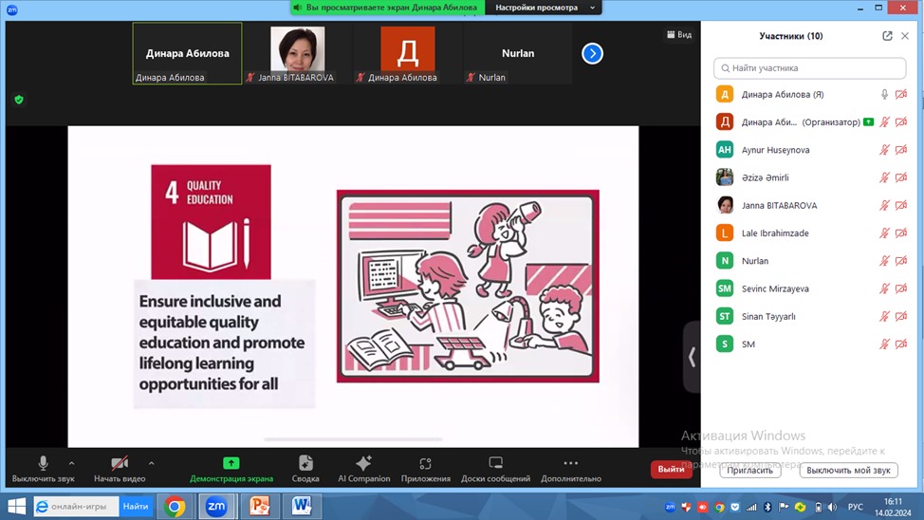
Task: Click the Zoom logo in title bar
Action: coord(11,10)
